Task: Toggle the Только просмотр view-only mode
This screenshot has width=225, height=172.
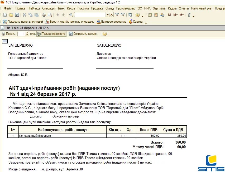Action: [51, 34]
